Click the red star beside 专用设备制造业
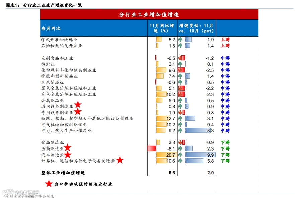 (78, 112)
